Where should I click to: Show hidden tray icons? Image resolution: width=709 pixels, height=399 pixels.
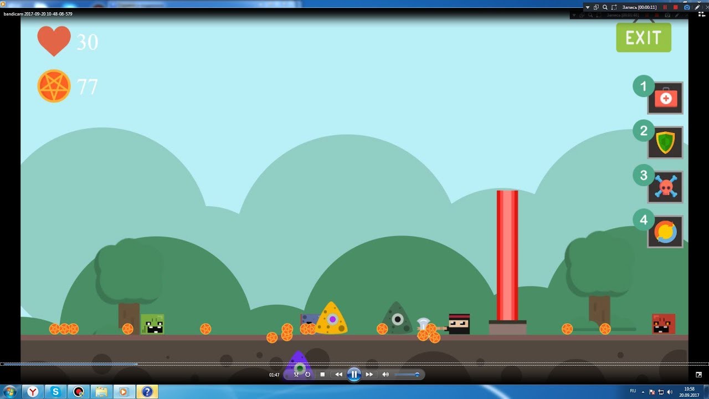(643, 392)
